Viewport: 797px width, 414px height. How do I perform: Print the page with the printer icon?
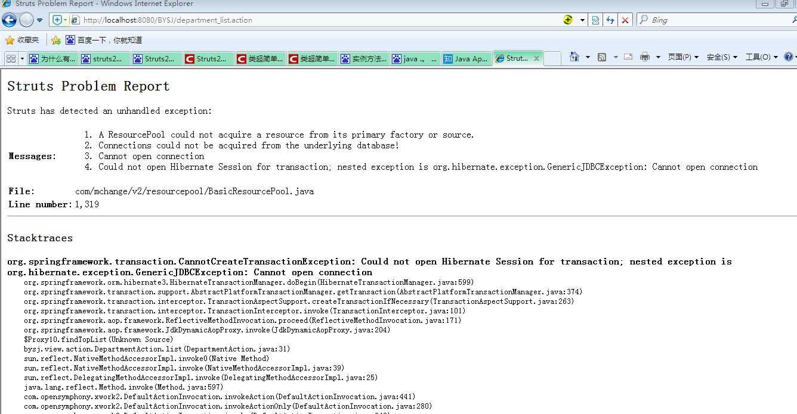point(645,57)
